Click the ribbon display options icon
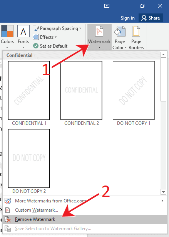This screenshot has width=169, height=237. (x=107, y=6)
